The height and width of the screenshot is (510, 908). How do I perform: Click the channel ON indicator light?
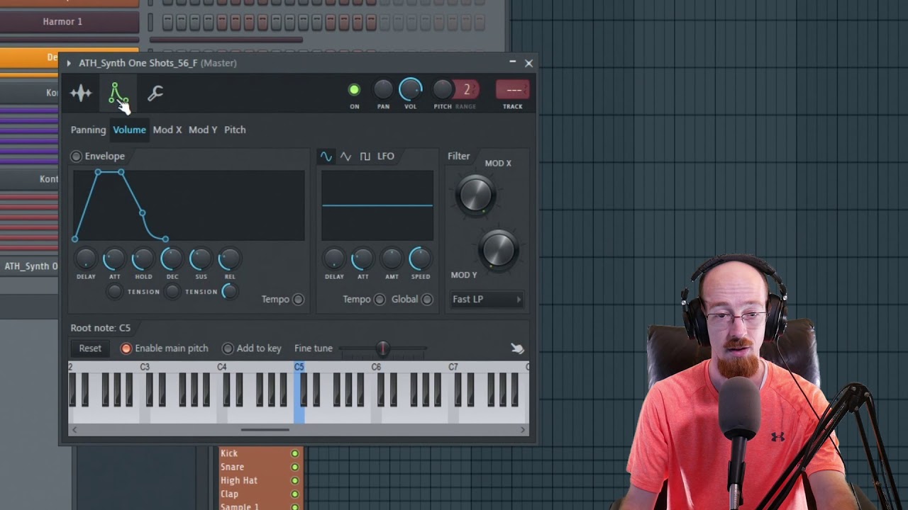(x=354, y=89)
